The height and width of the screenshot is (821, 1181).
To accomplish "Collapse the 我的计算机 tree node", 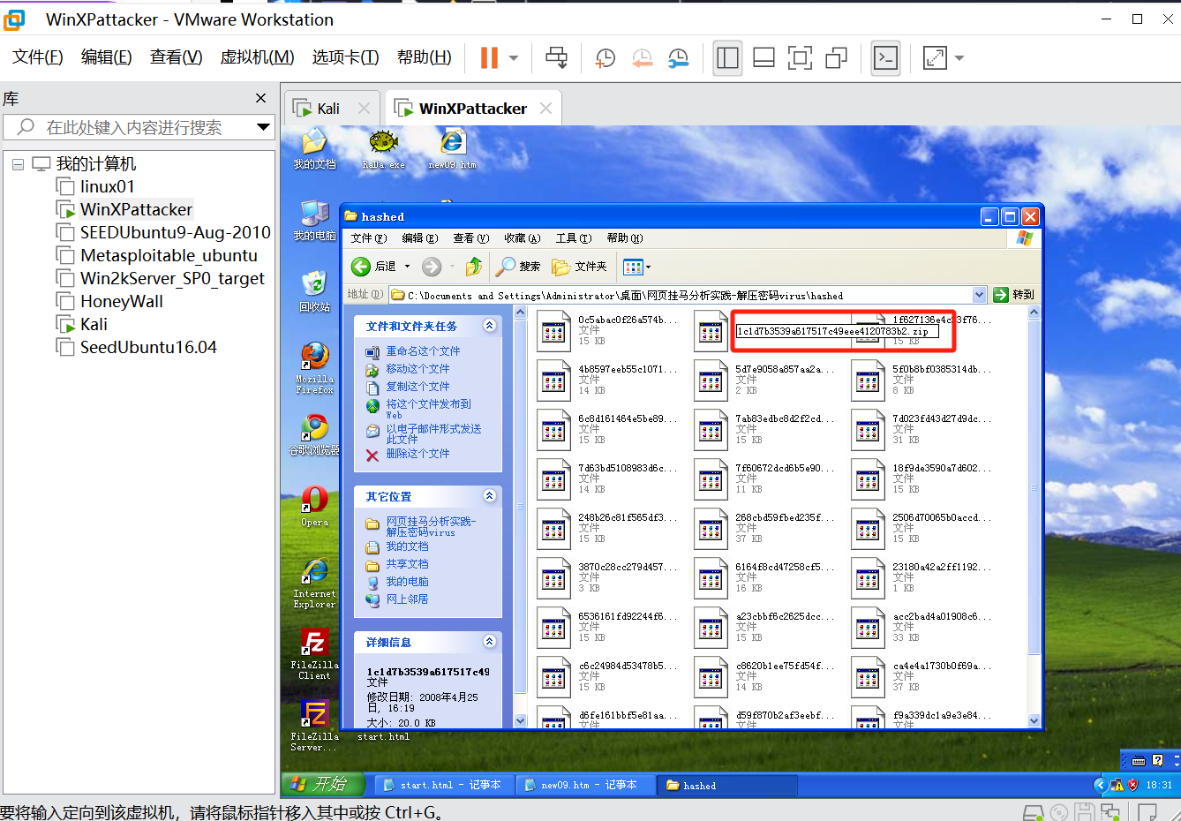I will [x=18, y=164].
